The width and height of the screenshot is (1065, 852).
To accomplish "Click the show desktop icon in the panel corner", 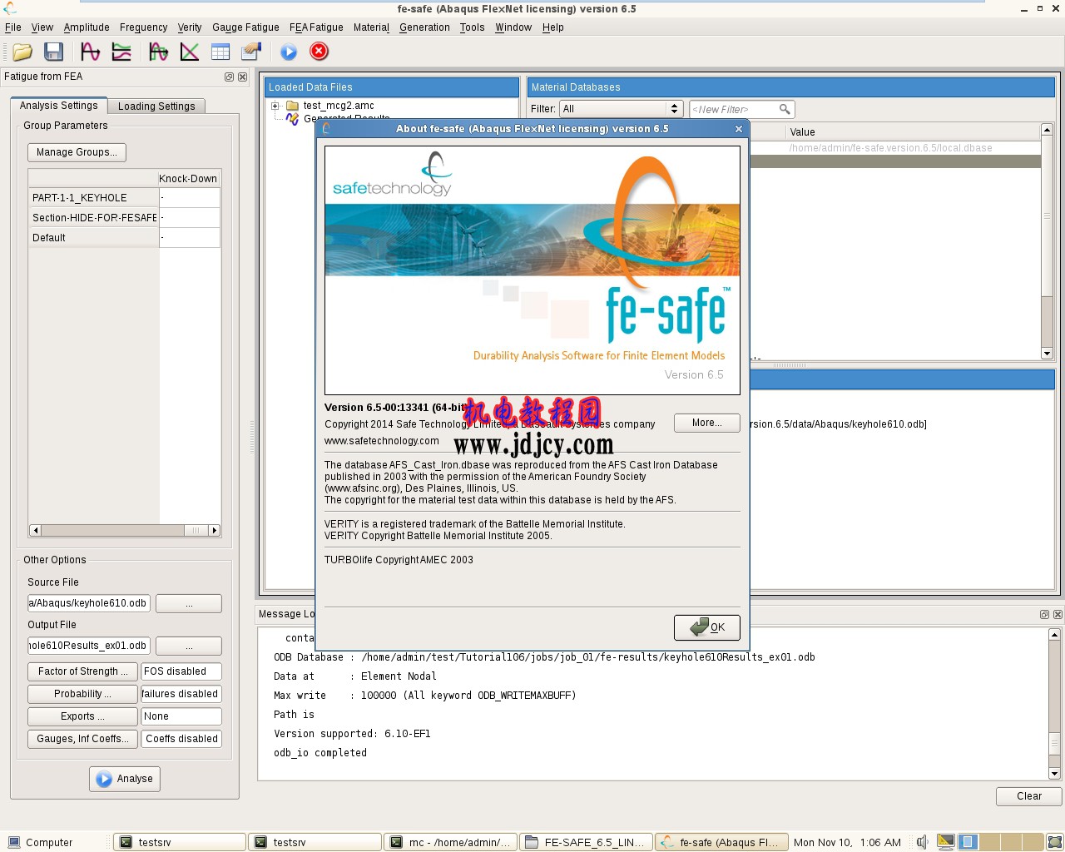I will (x=1054, y=842).
